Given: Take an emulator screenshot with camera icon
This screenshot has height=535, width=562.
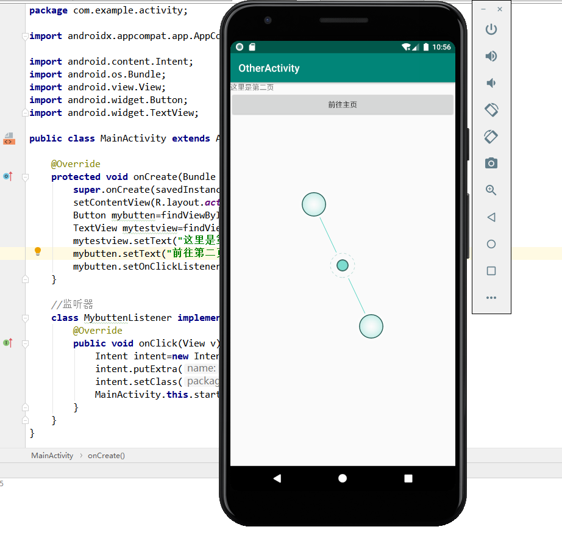Looking at the screenshot, I should (x=491, y=163).
